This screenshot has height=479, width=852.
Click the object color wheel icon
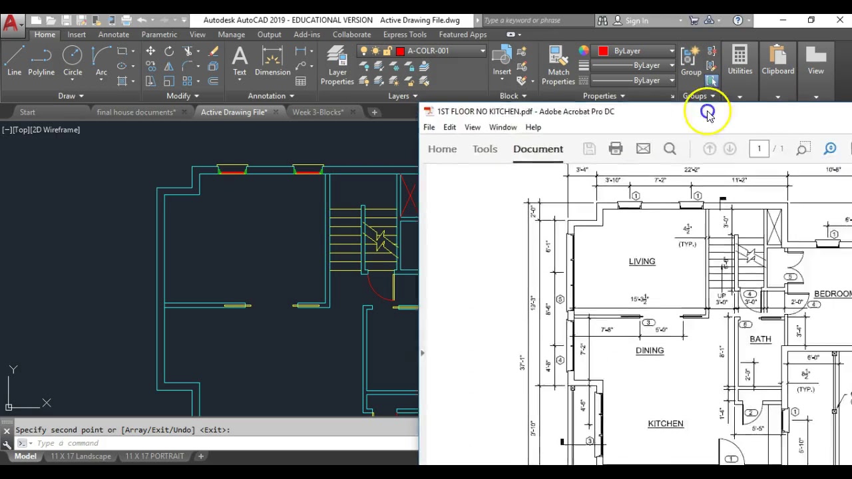tap(584, 51)
